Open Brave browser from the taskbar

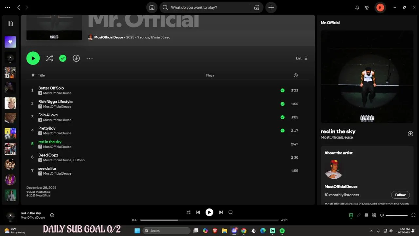[215, 231]
